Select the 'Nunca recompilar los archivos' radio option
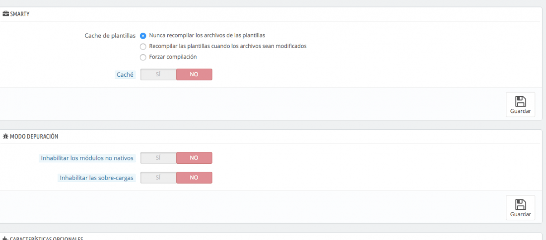 [143, 36]
